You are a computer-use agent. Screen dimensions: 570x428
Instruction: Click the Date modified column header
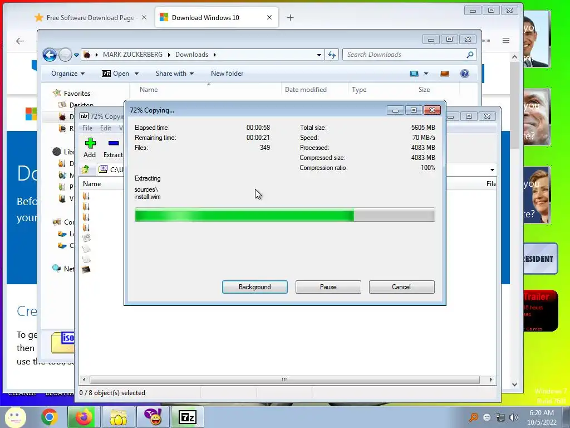306,90
